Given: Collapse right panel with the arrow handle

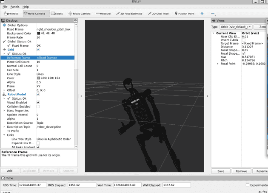Looking at the screenshot, I should tap(208, 96).
